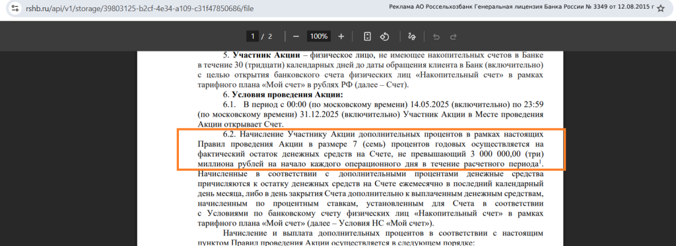The image size is (676, 246).
Task: Click the Россельхозбанк advertisement license text
Action: 522,7
